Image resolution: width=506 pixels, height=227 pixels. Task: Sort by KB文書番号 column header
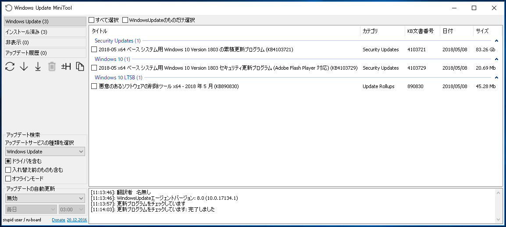422,31
